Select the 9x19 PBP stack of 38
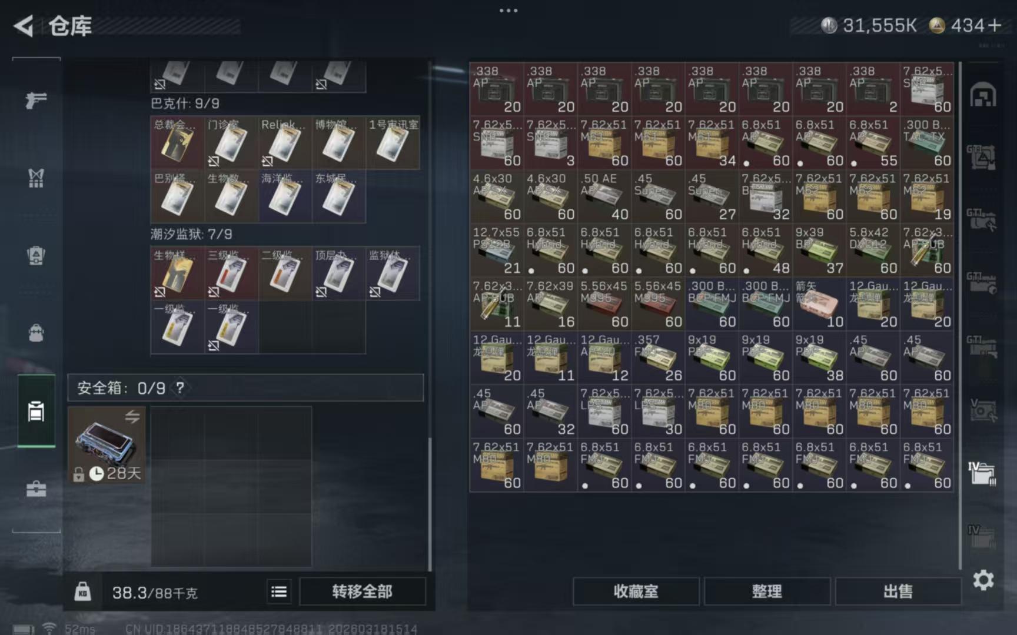The image size is (1017, 635). (819, 357)
